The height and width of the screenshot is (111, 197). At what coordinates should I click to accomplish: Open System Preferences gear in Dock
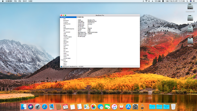point(135,107)
